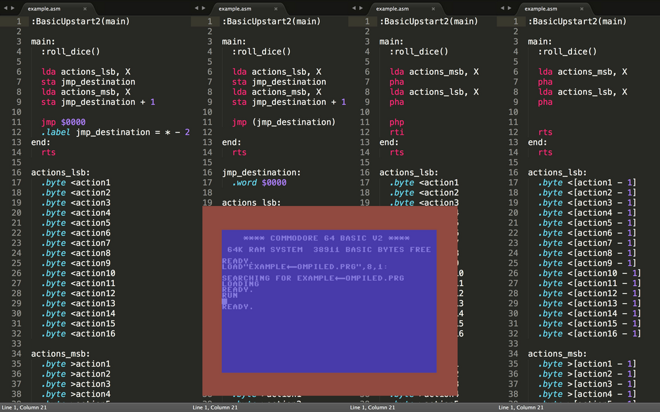660x412 pixels.
Task: Click previous-tab arrow in the first pane
Action: [x=5, y=8]
